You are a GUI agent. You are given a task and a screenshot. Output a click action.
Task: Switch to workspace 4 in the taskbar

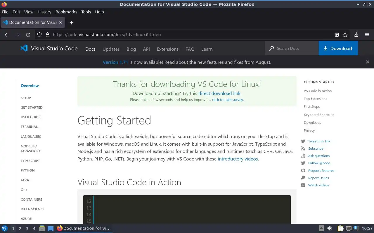pos(34,229)
